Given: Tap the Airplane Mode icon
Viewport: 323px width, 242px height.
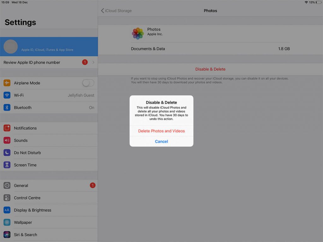Looking at the screenshot, I should (x=7, y=83).
